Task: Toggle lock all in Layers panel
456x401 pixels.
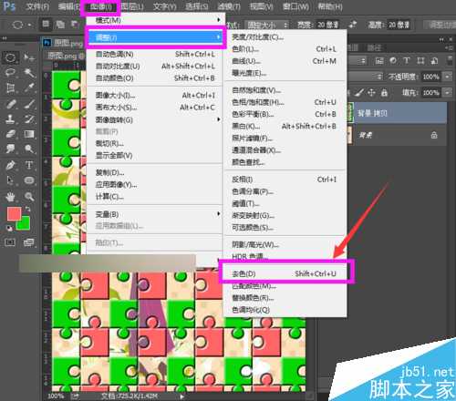Action: tap(384, 92)
